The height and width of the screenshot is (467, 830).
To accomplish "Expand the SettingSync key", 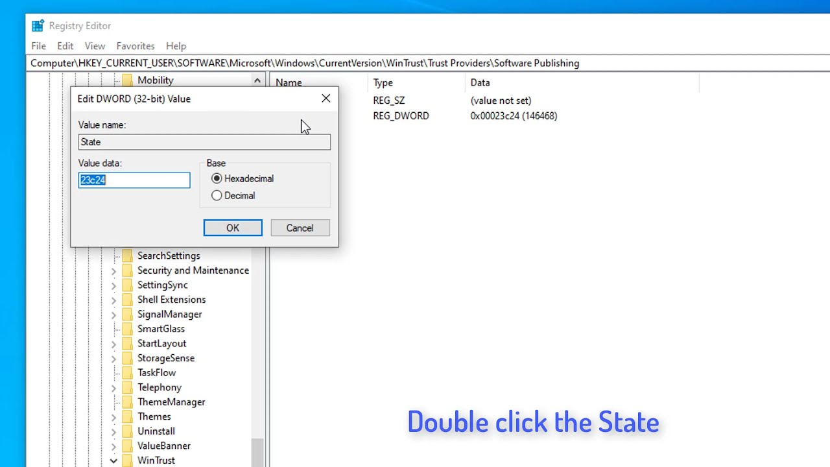I will 113,285.
